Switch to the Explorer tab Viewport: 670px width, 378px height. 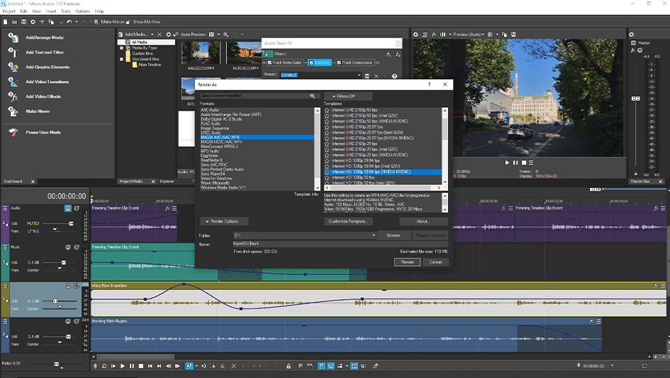[x=167, y=182]
